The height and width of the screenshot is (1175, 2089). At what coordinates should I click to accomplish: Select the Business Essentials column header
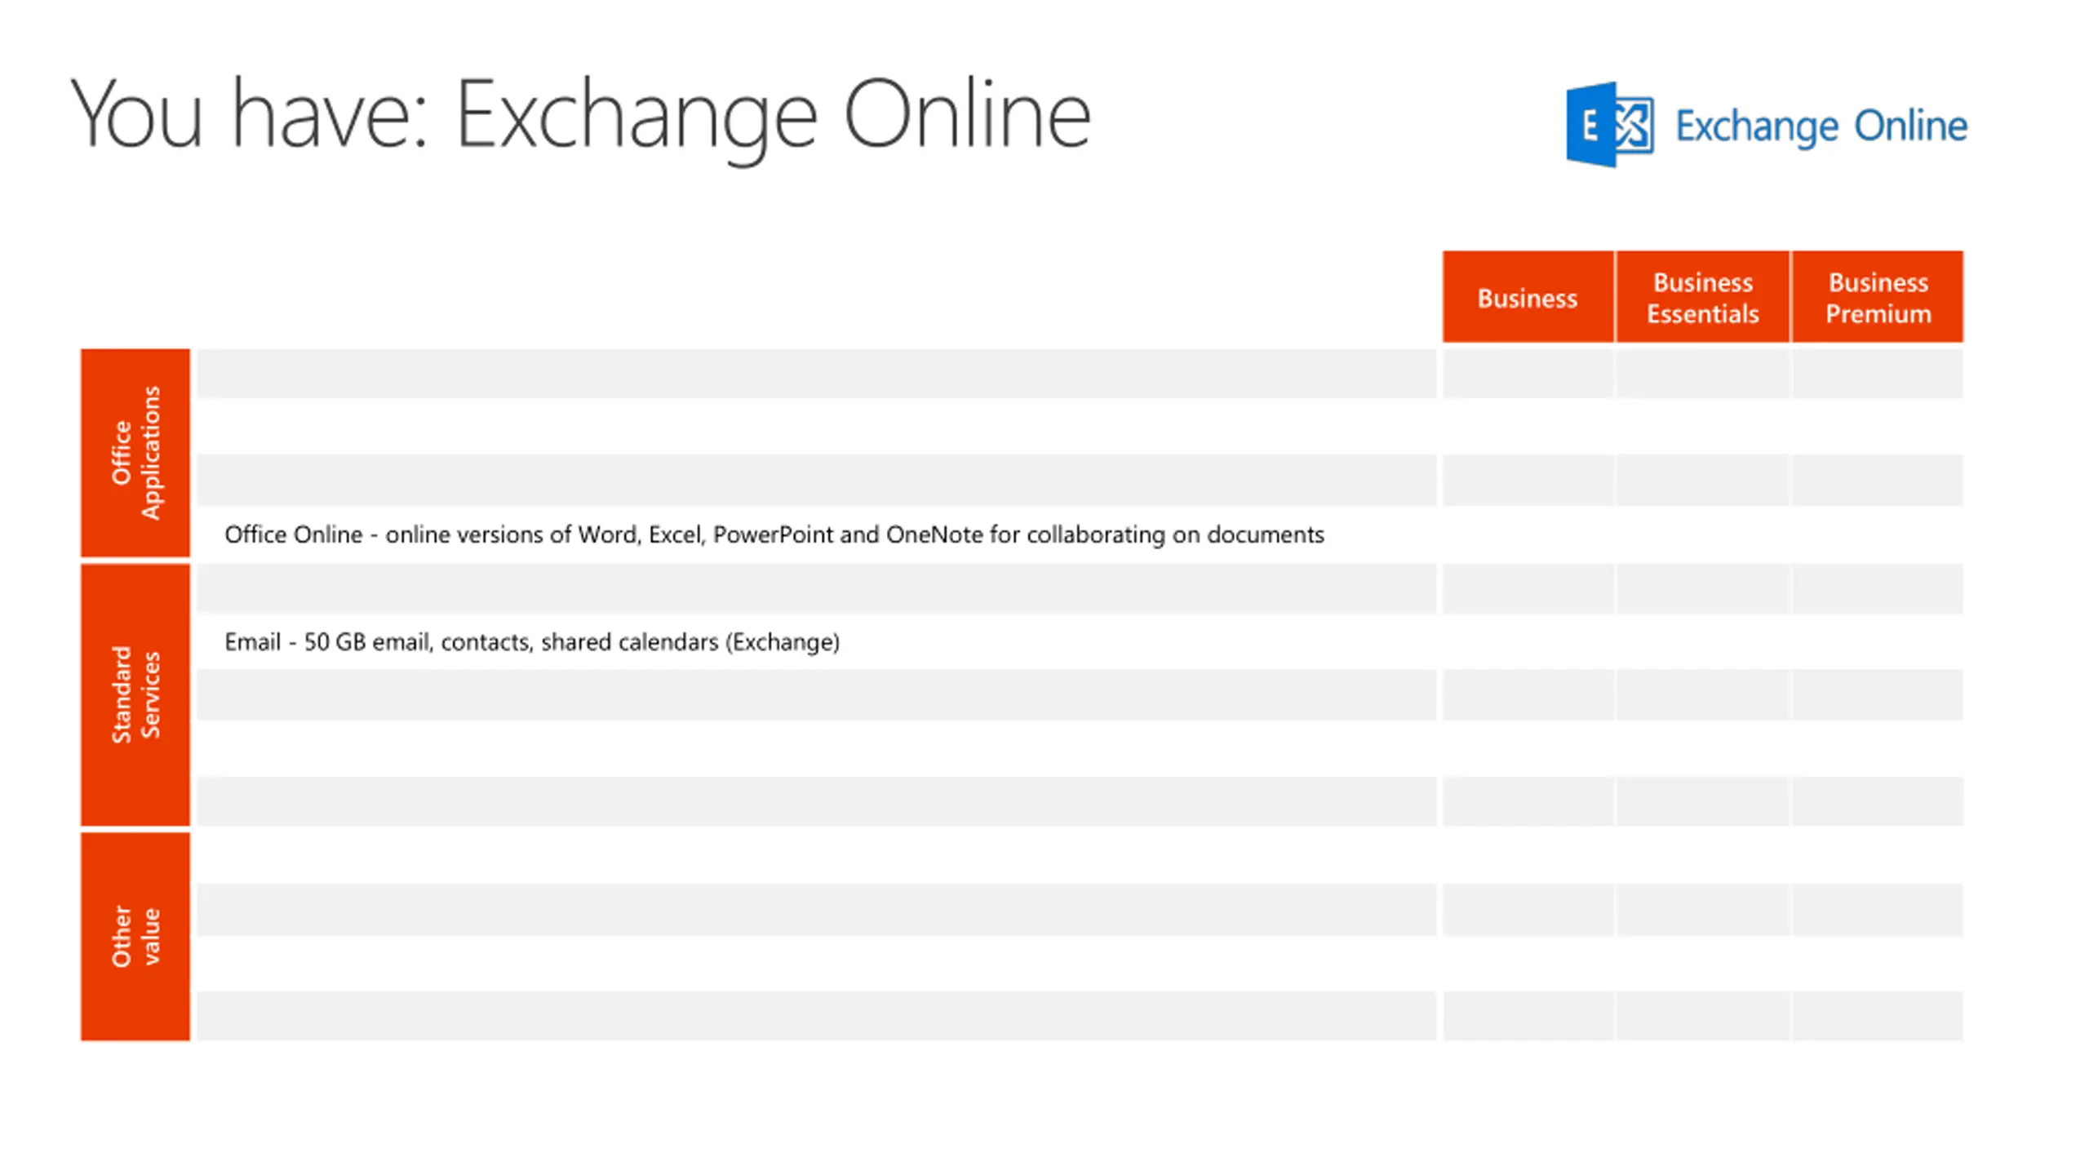click(x=1702, y=297)
